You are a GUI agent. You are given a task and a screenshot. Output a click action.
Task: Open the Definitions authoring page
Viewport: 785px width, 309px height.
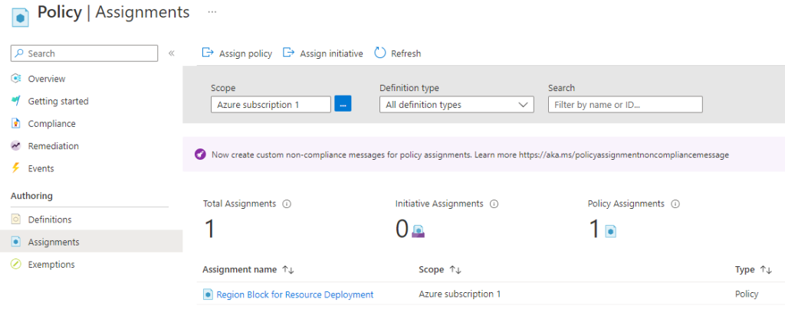point(50,220)
